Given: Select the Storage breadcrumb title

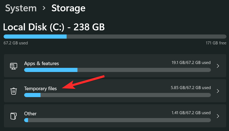Looking at the screenshot, I should click(68, 8).
